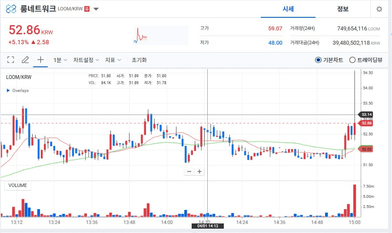Select the pencil drawing tool
Viewport: 392px width, 233px height.
[25, 60]
